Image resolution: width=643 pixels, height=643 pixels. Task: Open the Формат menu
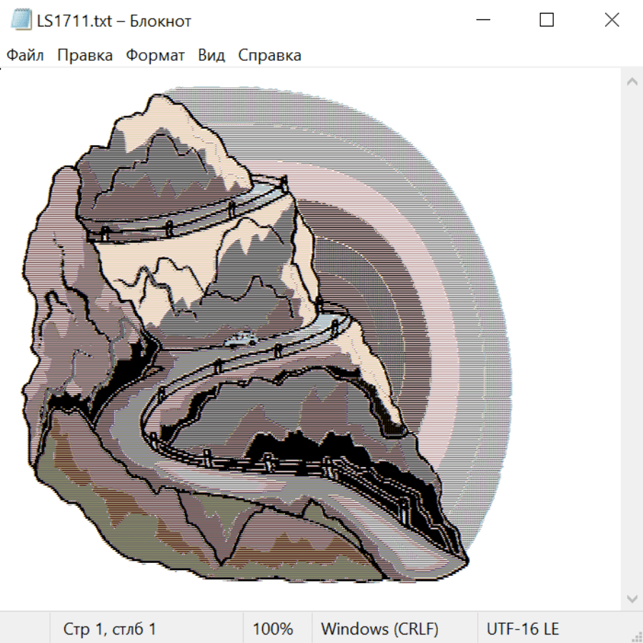point(155,55)
